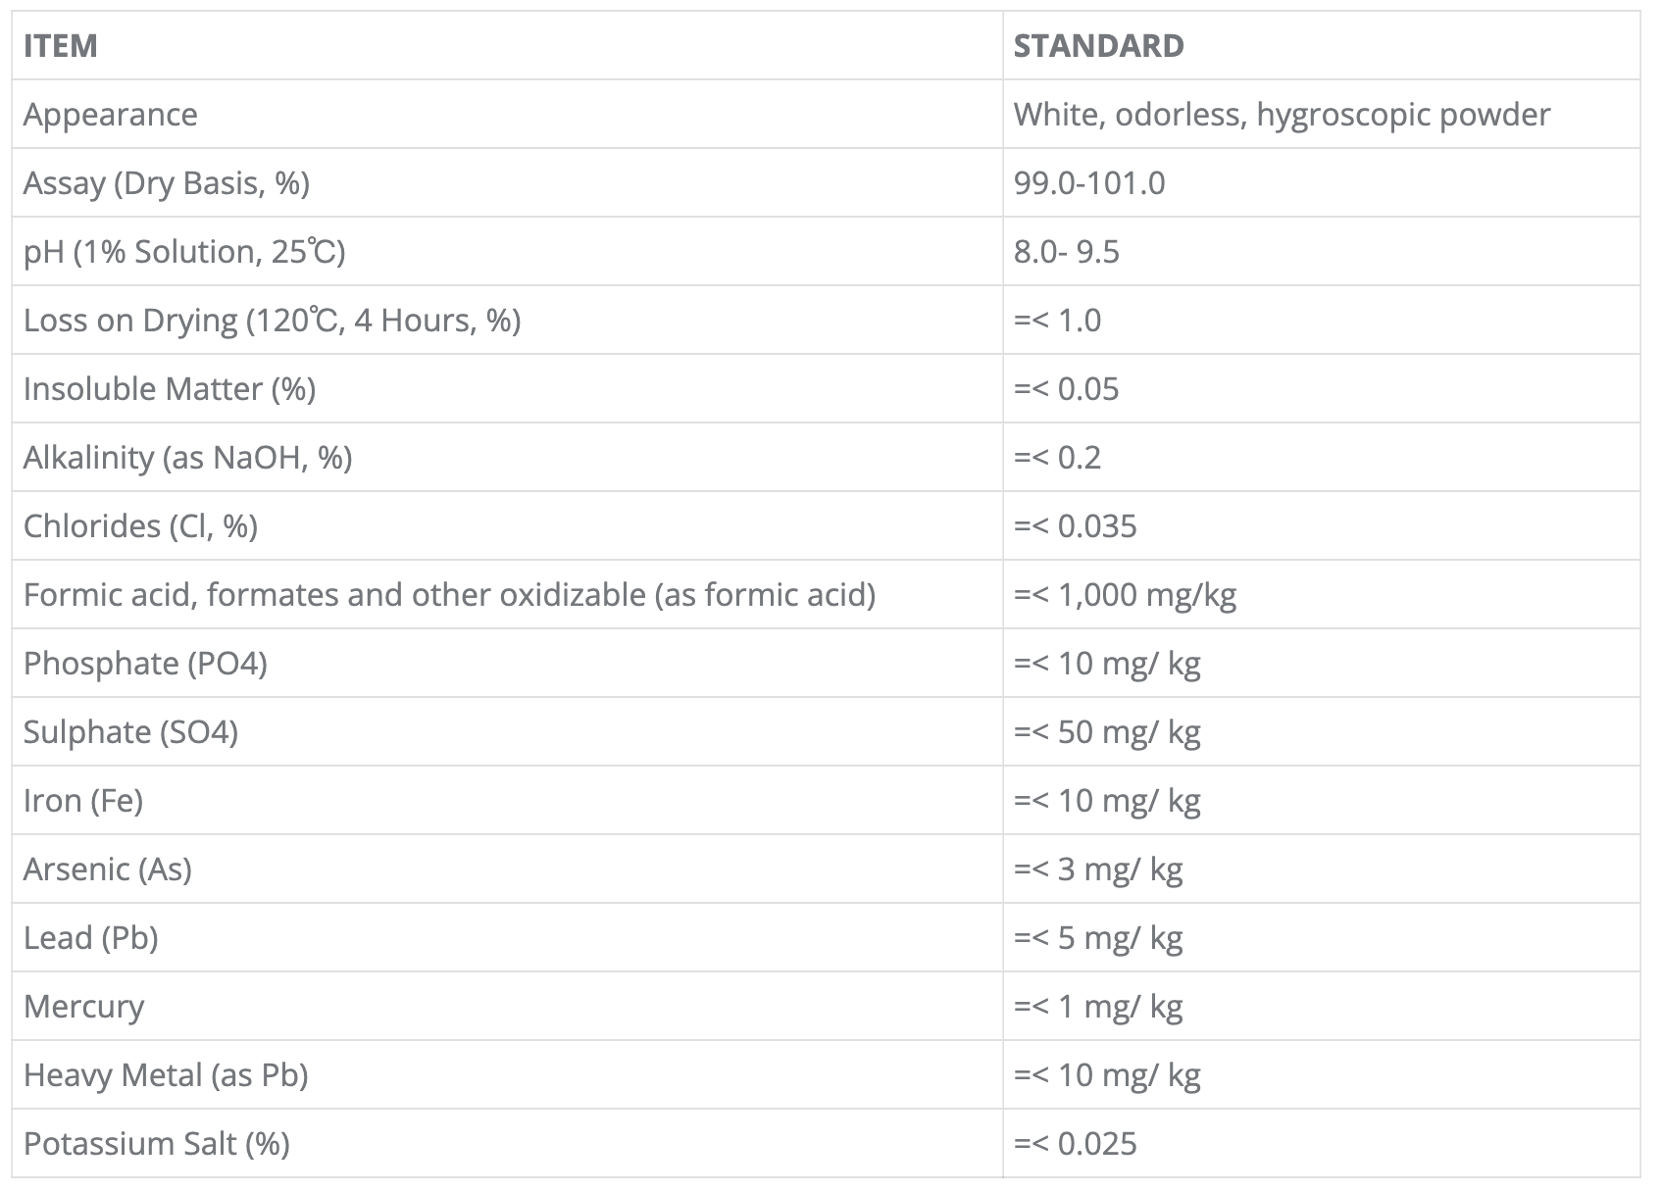This screenshot has height=1192, width=1661.
Task: Select the Assay (Dry Basis, %) cell
Action: click(167, 183)
